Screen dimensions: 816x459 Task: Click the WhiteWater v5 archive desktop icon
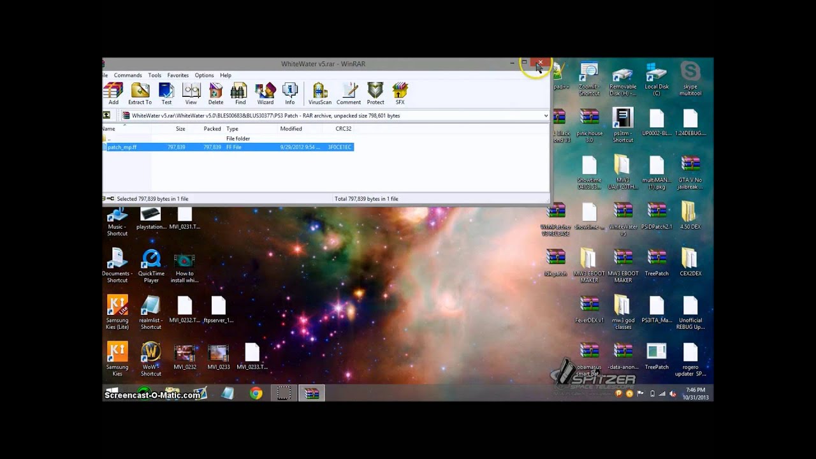click(623, 219)
